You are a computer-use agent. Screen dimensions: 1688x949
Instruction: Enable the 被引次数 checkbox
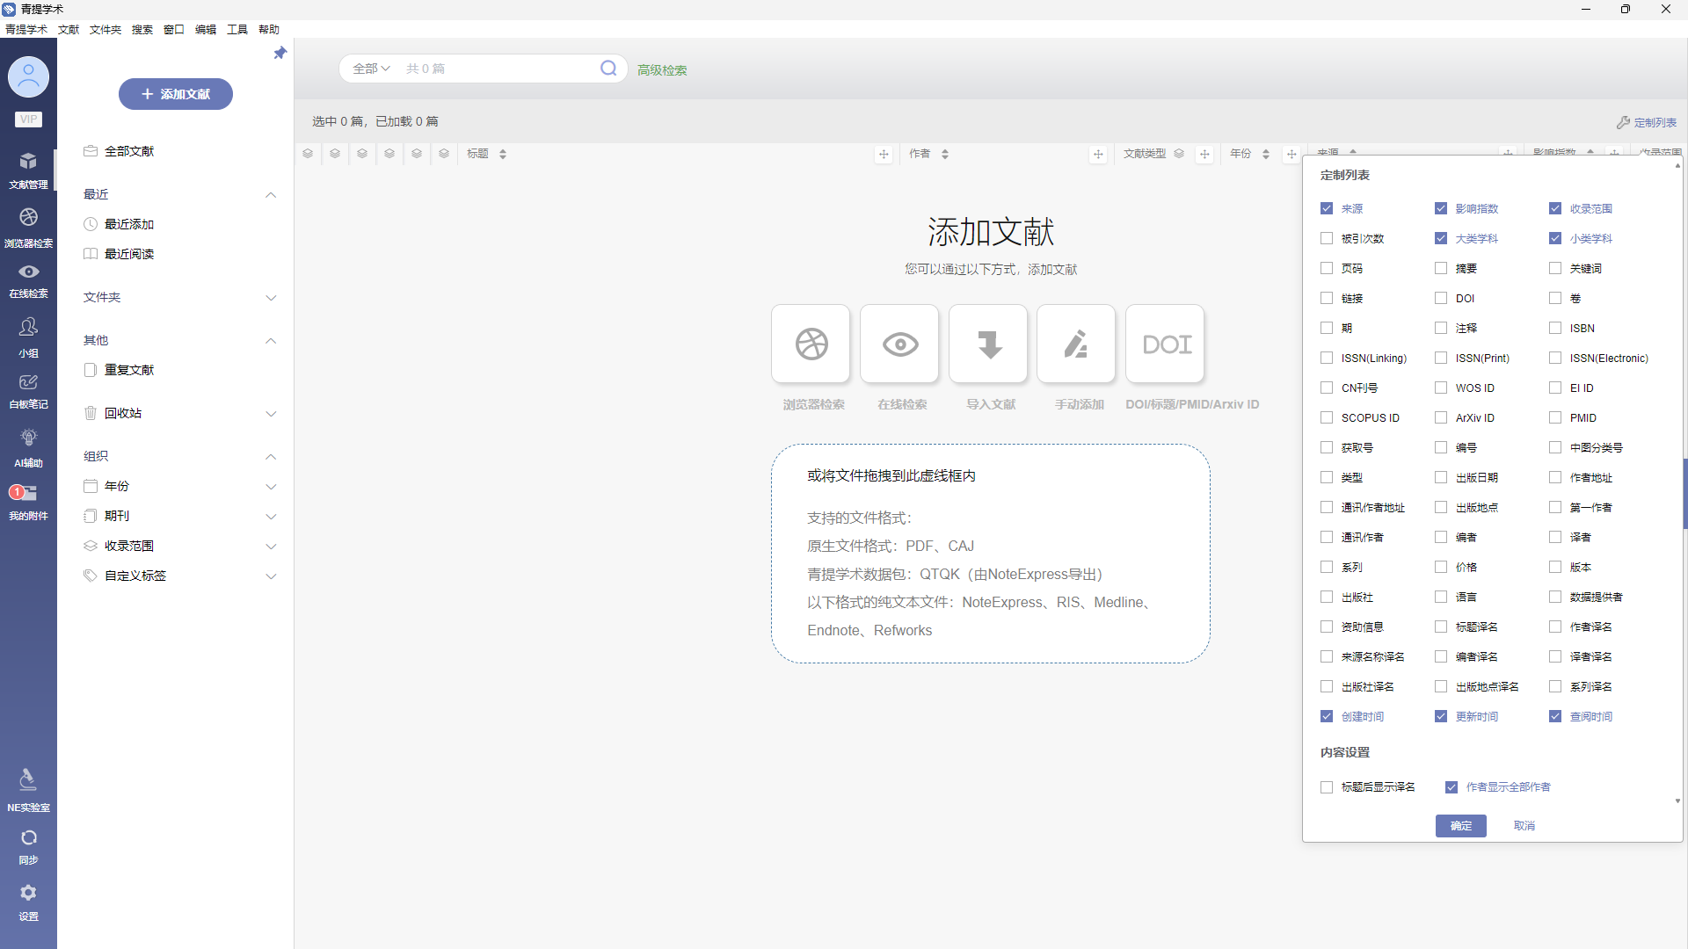[x=1327, y=239]
